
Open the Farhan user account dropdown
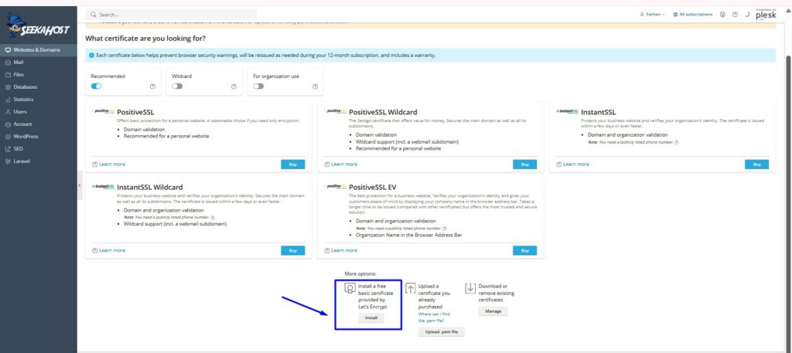pyautogui.click(x=652, y=15)
